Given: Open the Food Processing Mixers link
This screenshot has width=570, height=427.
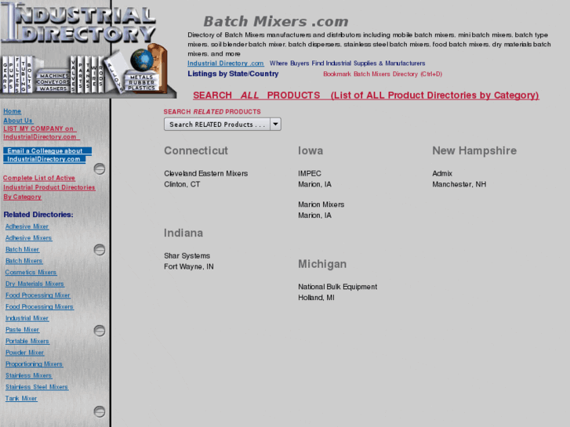Looking at the screenshot, I should [x=39, y=306].
